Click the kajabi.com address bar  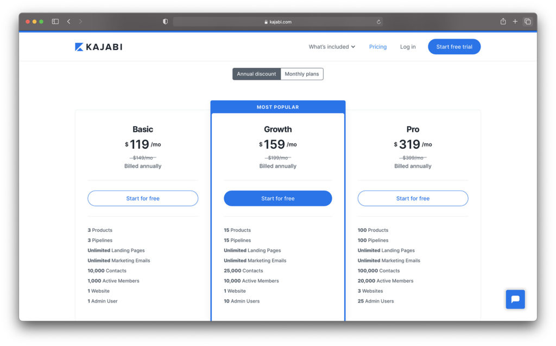click(278, 22)
